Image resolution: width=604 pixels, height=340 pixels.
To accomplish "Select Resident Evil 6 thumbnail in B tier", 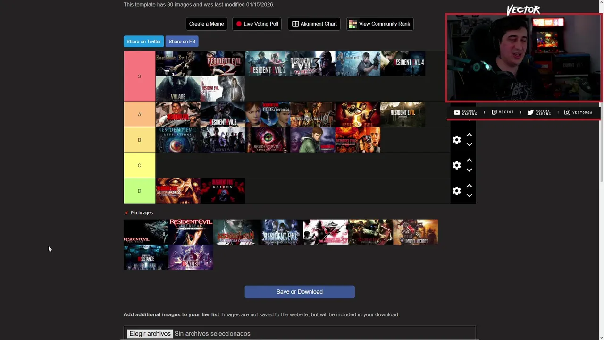I will tap(223, 140).
